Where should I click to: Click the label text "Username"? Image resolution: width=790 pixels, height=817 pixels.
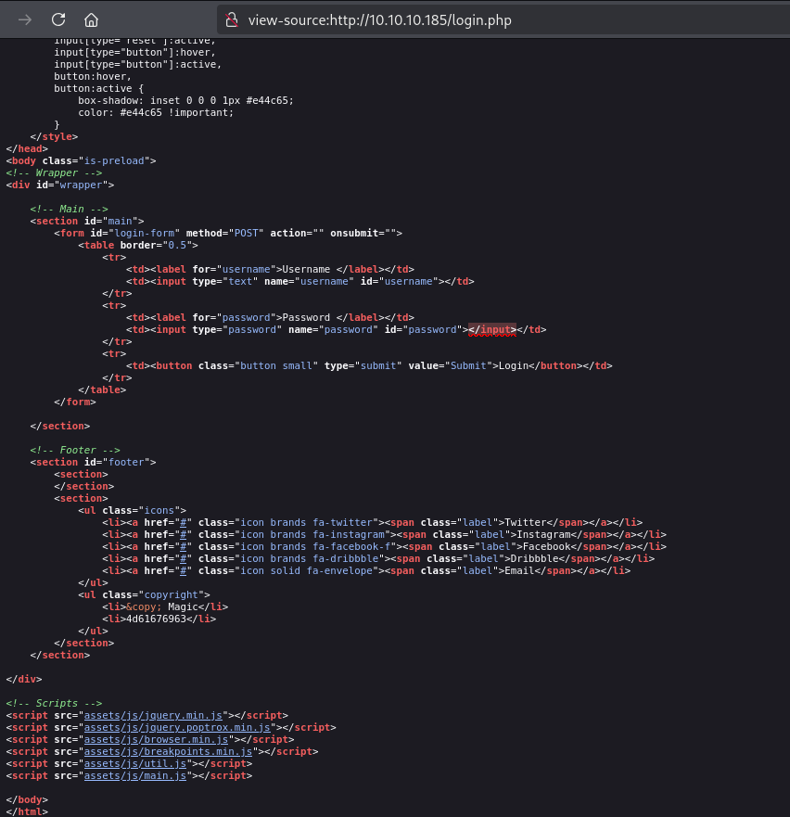point(306,269)
